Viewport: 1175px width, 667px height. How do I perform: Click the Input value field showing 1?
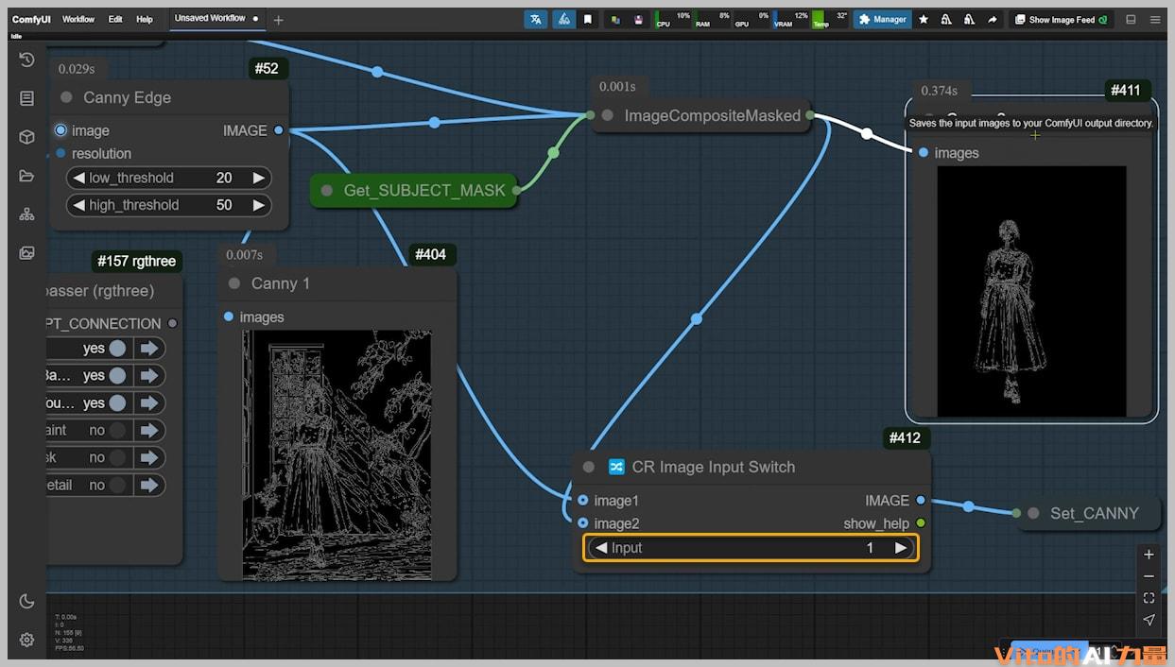751,548
